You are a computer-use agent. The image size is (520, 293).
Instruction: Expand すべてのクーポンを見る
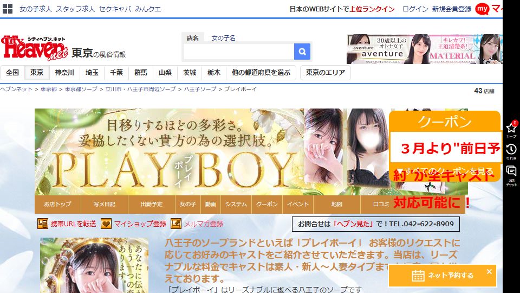click(444, 171)
